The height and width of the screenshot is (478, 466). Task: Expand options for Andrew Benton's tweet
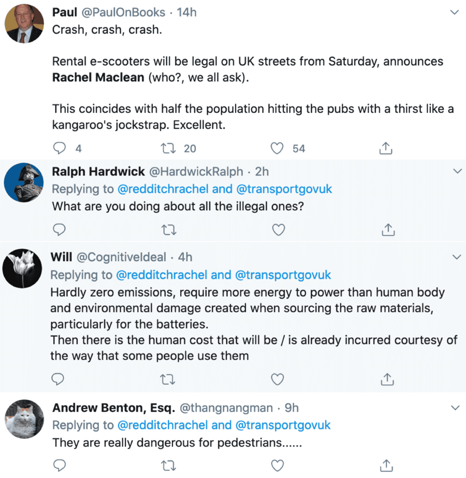point(456,408)
